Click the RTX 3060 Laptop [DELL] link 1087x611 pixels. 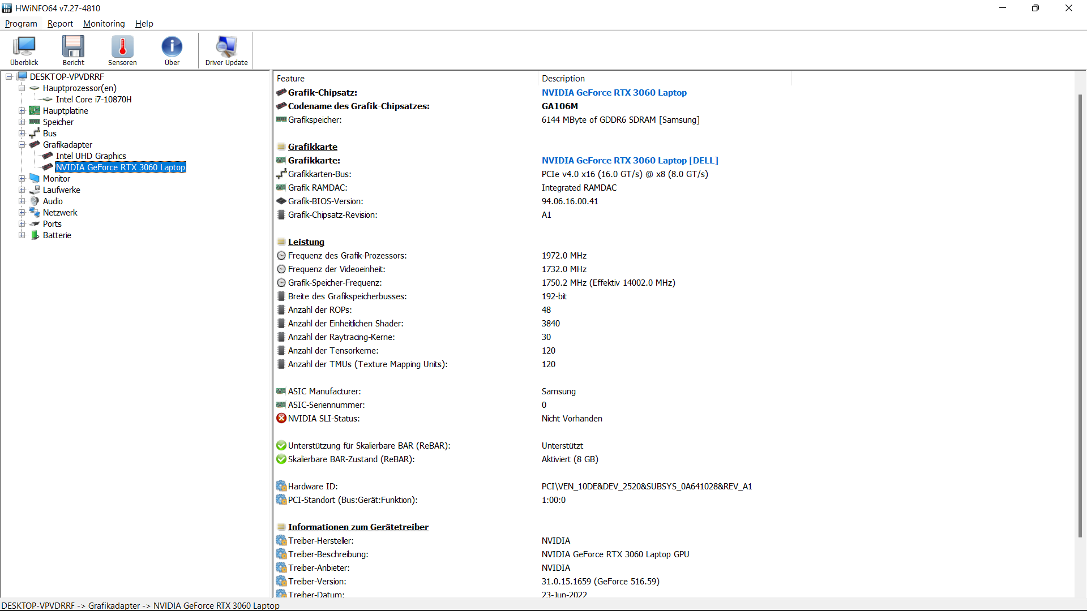click(630, 161)
